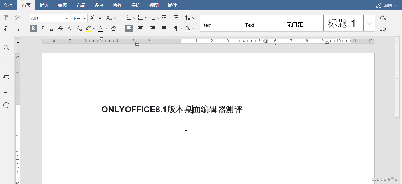Click the Clear style eraser icon
Screen dimensions: 402x184
(113, 29)
